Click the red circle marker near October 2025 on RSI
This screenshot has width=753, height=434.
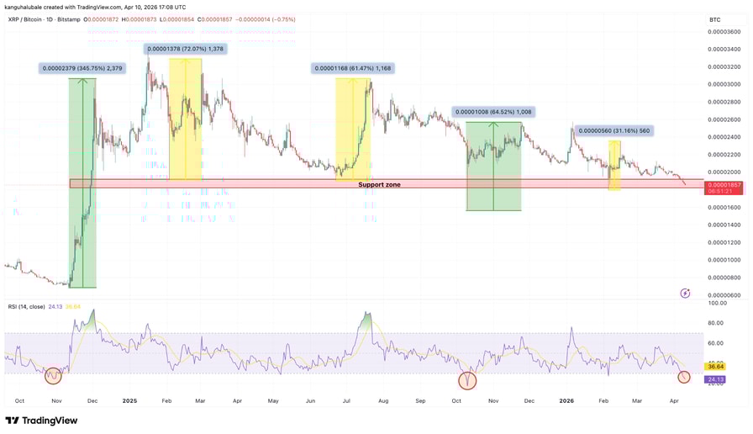(x=467, y=380)
